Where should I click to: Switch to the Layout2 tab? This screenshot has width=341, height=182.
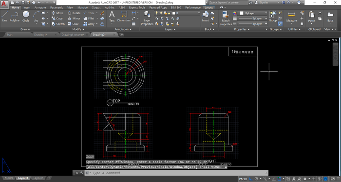point(38,178)
